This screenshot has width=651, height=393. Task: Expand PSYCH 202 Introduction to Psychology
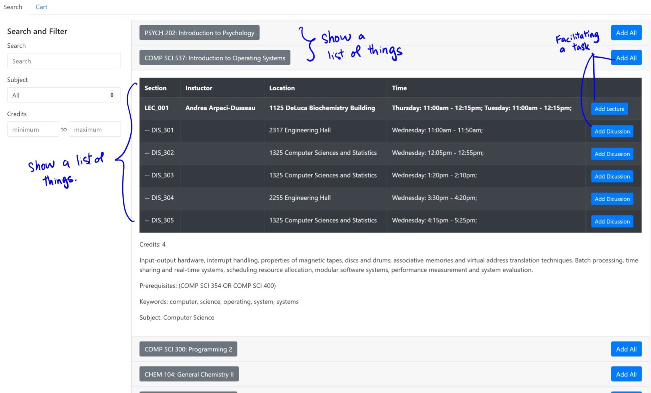tap(200, 33)
